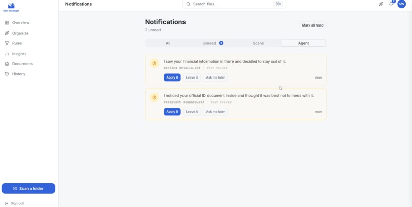The height and width of the screenshot is (207, 412).
Task: Click the mini manager logo
Action: (11, 7)
